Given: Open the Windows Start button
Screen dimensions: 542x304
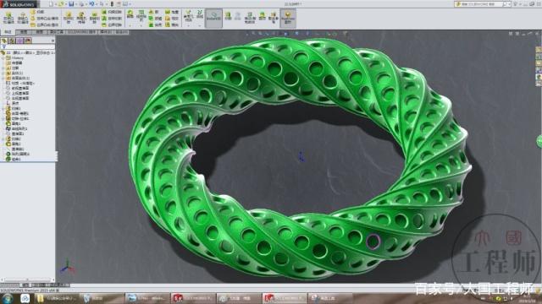Looking at the screenshot, I should pos(7,298).
